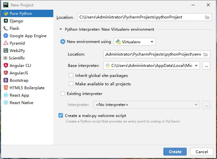Choose React Native project type label

pos(21,103)
